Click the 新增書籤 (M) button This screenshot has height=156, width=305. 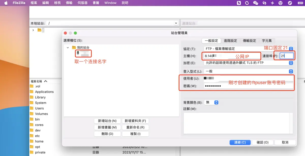coord(107,127)
